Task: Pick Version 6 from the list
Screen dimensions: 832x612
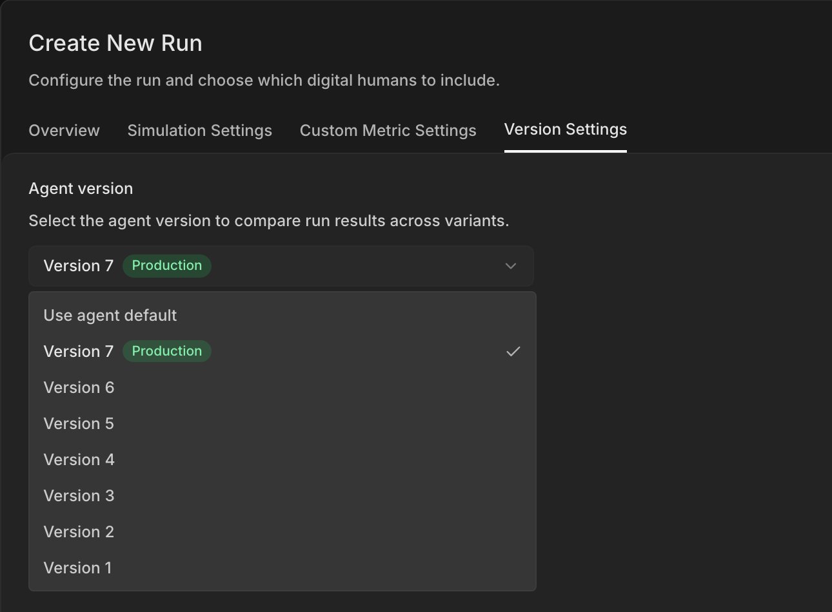Action: pyautogui.click(x=282, y=388)
